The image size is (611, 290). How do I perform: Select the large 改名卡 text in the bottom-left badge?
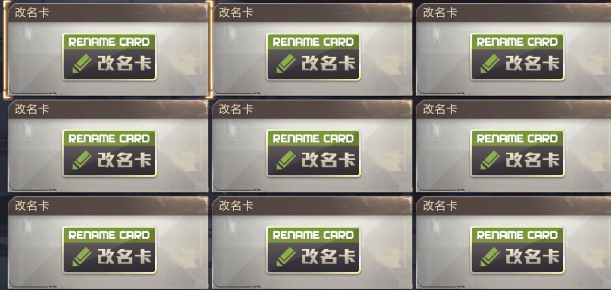click(124, 256)
